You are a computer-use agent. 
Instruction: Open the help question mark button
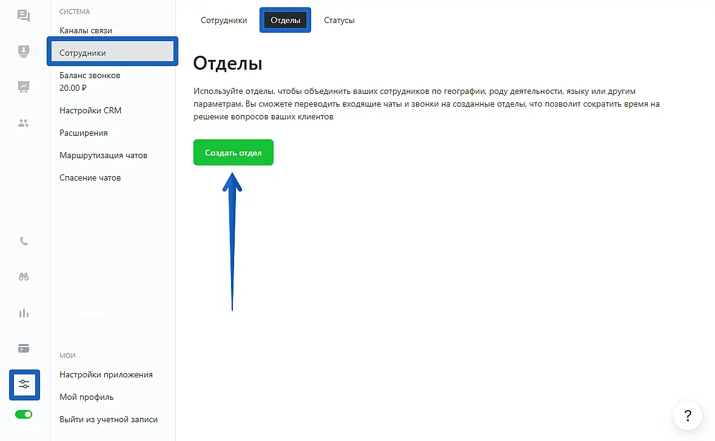(687, 416)
